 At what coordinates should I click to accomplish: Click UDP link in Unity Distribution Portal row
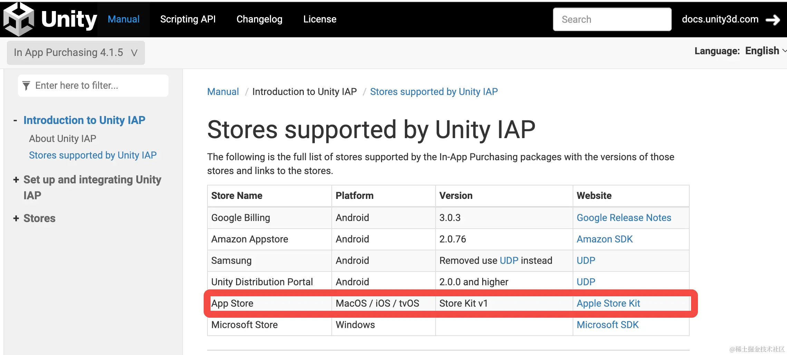pos(586,282)
